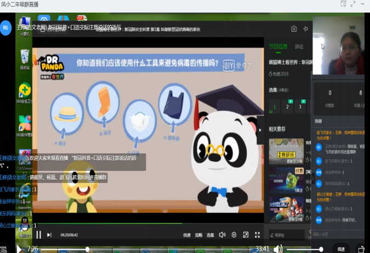Click the 点赞数 likes counter
The height and width of the screenshot is (253, 370).
pos(329,99)
